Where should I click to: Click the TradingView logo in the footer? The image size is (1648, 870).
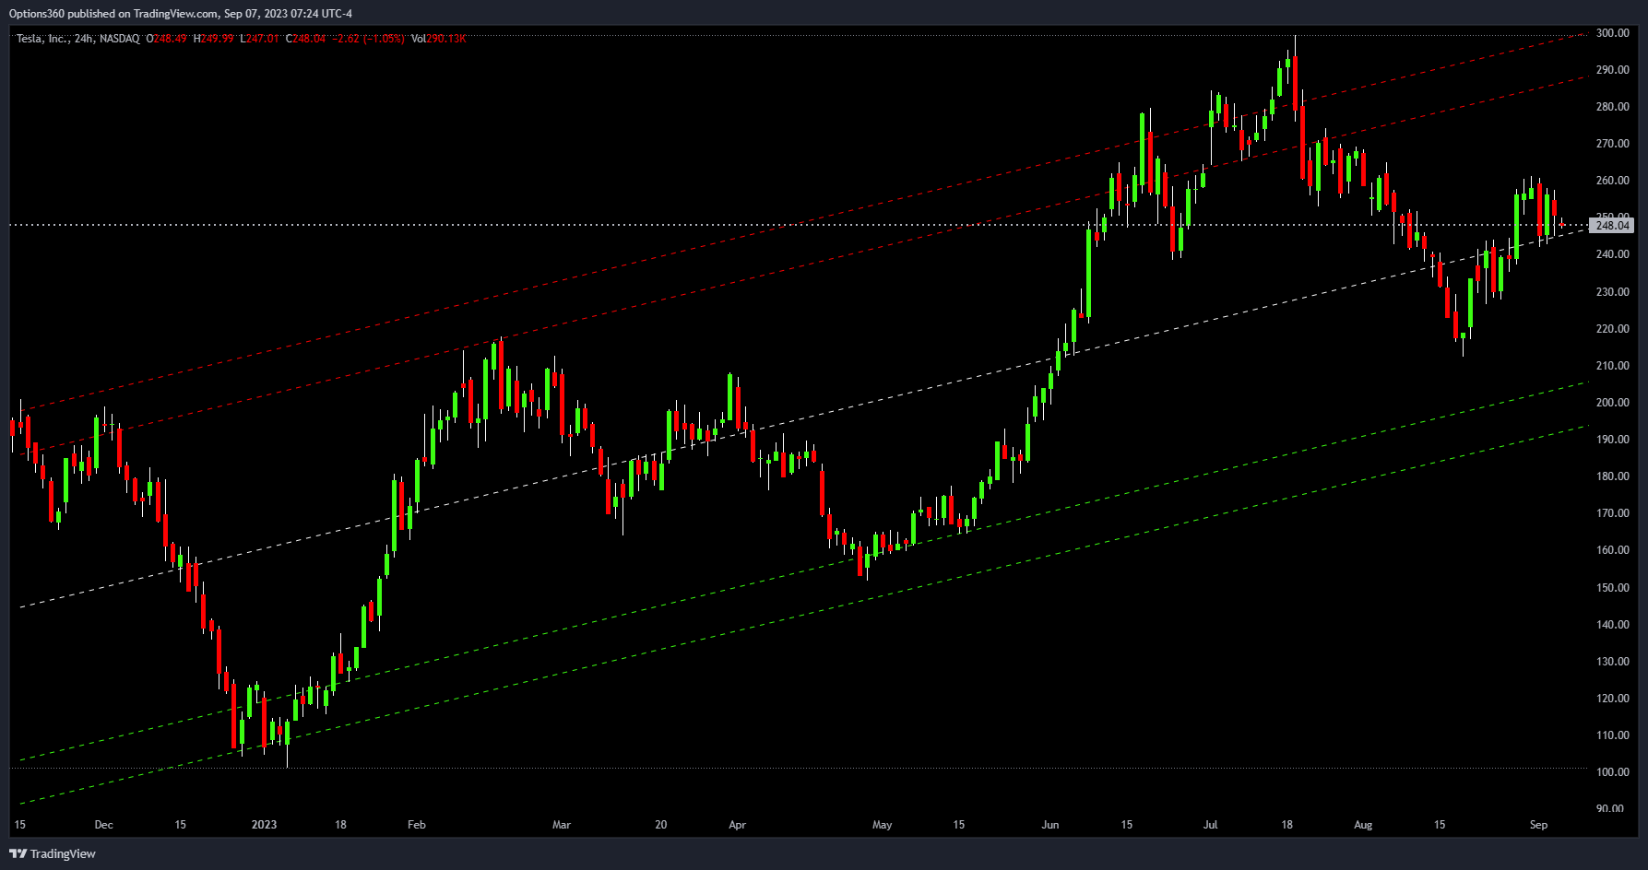53,853
